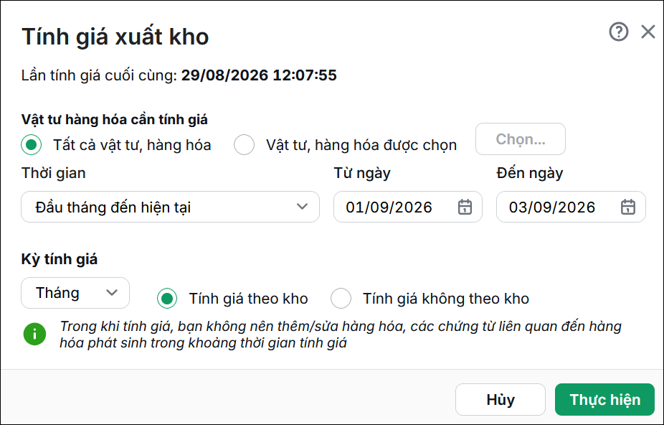
Task: Click the green info icon
Action: [x=34, y=335]
